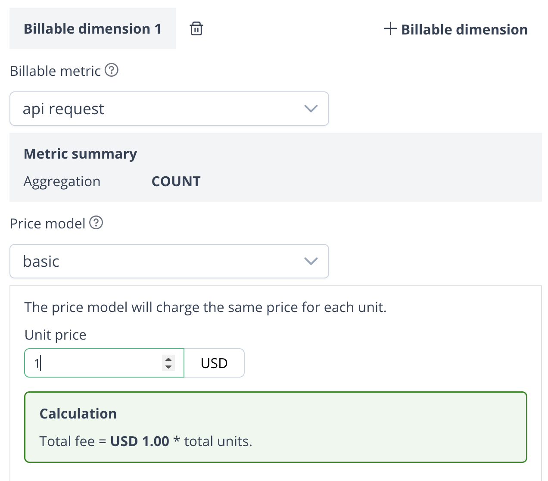Click the Price model help icon
Image resolution: width=548 pixels, height=481 pixels.
(x=96, y=223)
